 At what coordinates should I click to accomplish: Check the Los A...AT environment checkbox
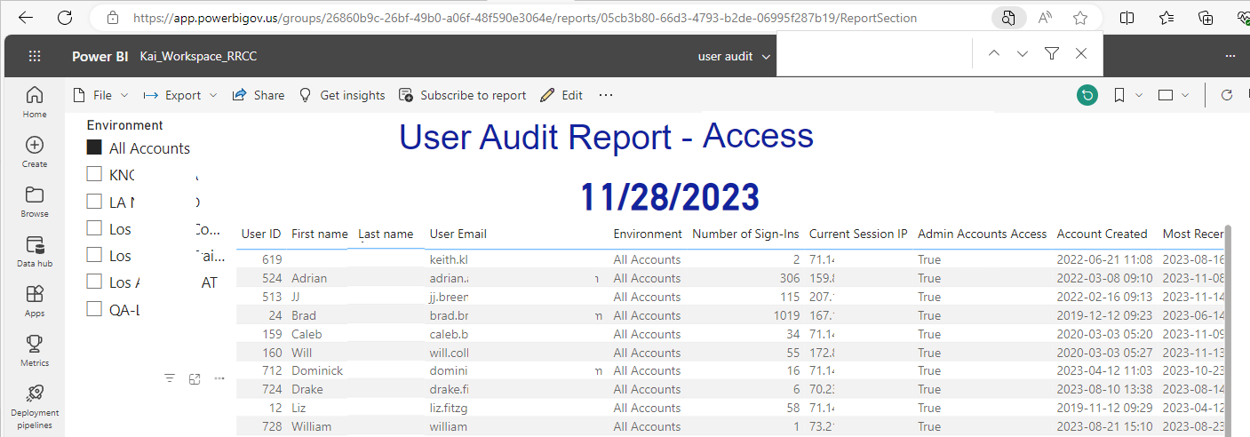(94, 282)
